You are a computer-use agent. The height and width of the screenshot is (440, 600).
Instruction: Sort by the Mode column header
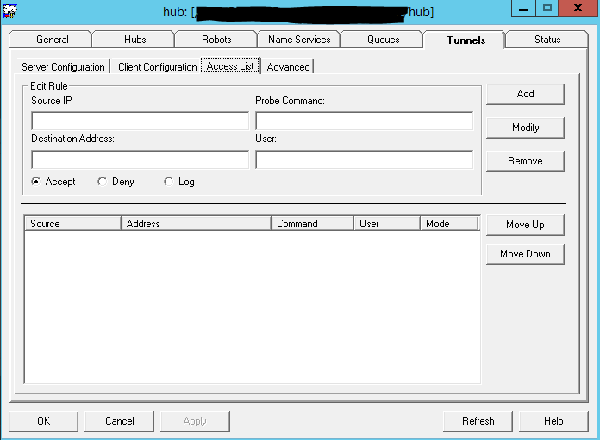450,224
